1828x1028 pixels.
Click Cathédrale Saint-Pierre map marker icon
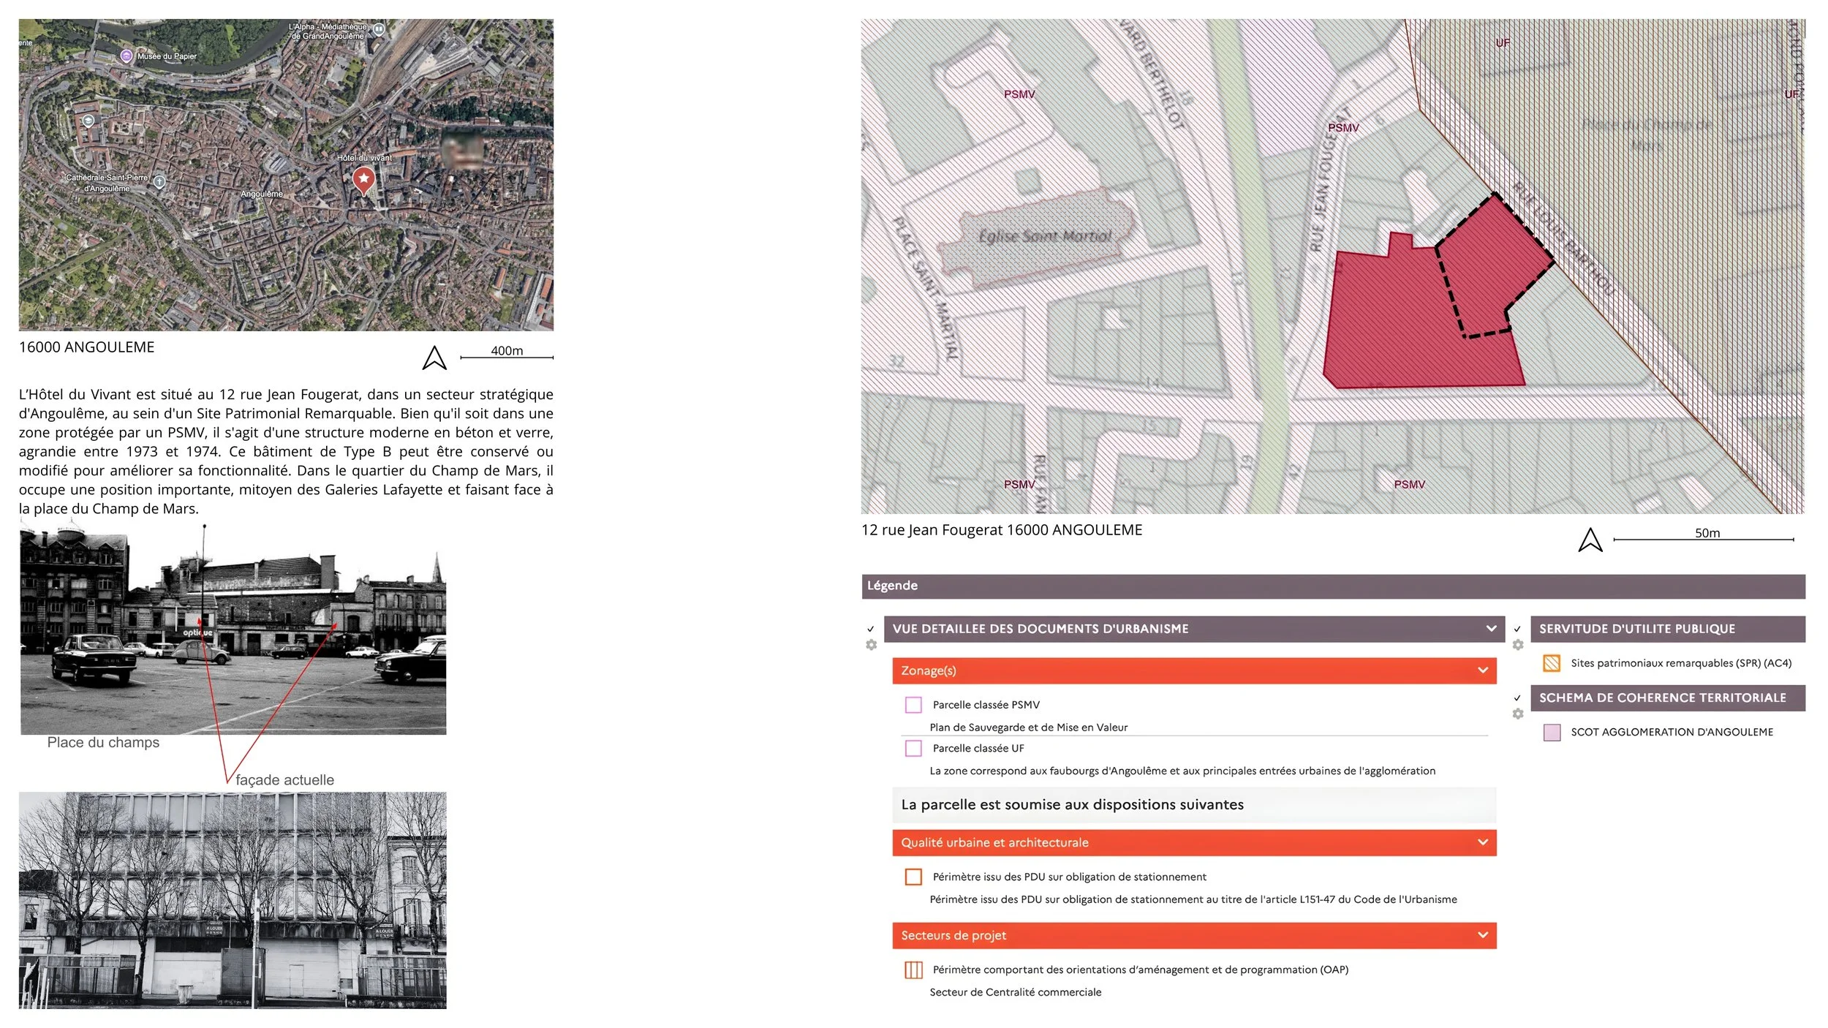point(159,181)
